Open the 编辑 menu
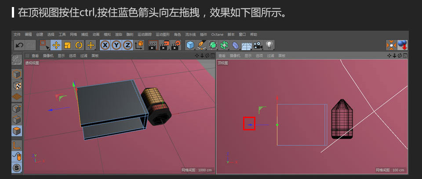This screenshot has width=422, height=179. 28,35
